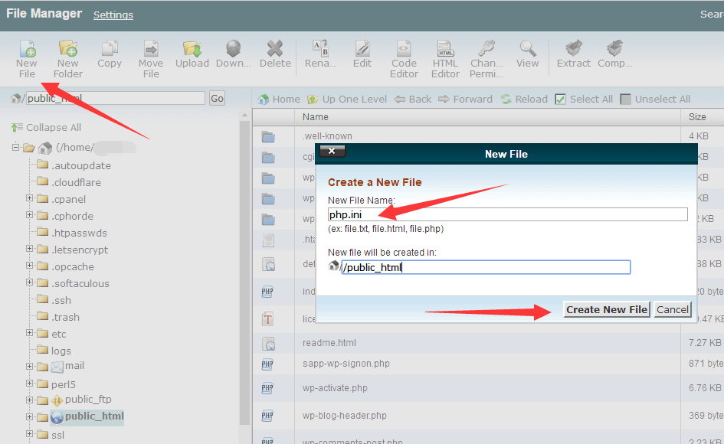The height and width of the screenshot is (444, 724).
Task: Select the Upload icon in the toolbar
Action: (192, 55)
